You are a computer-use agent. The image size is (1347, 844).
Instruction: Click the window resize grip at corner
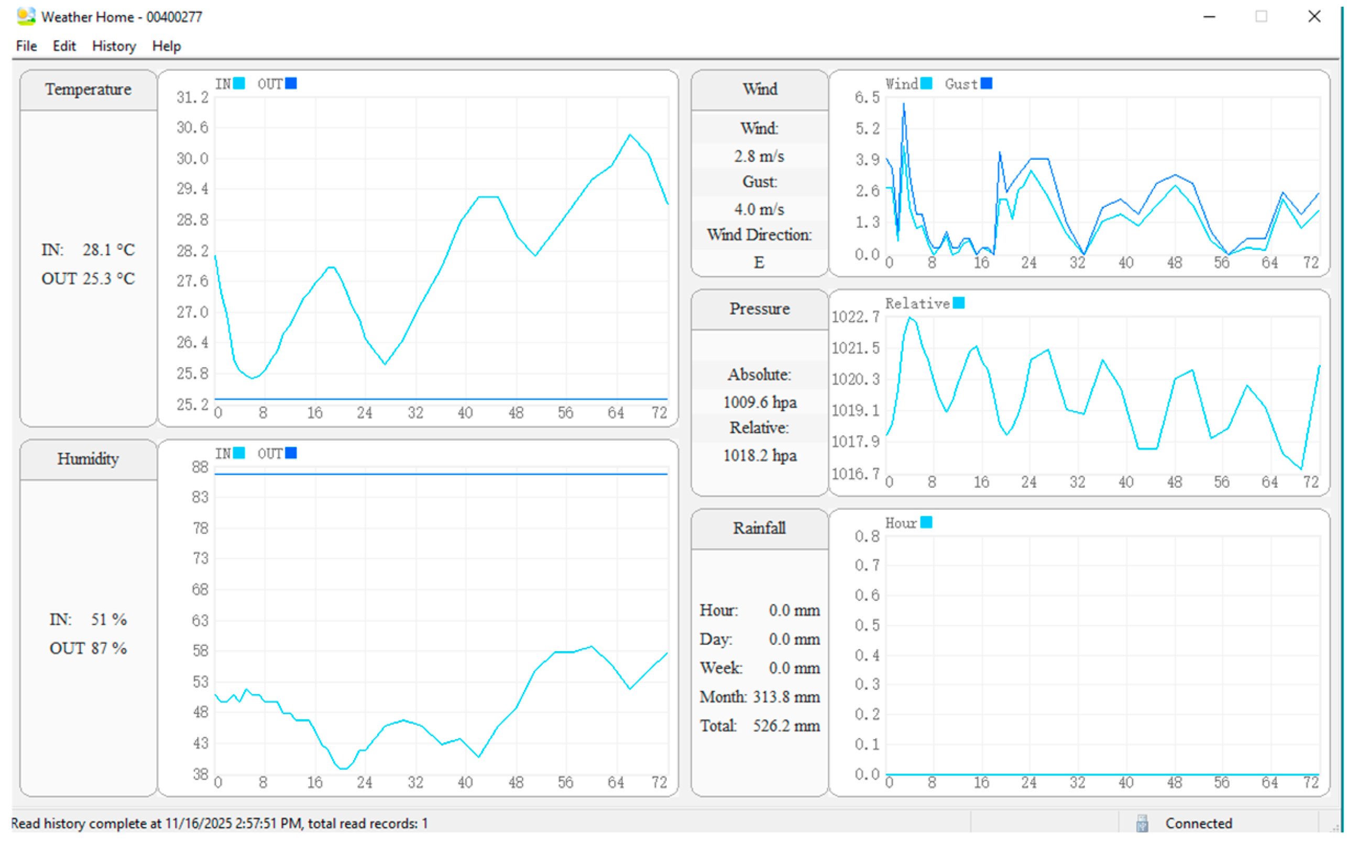tap(1335, 827)
